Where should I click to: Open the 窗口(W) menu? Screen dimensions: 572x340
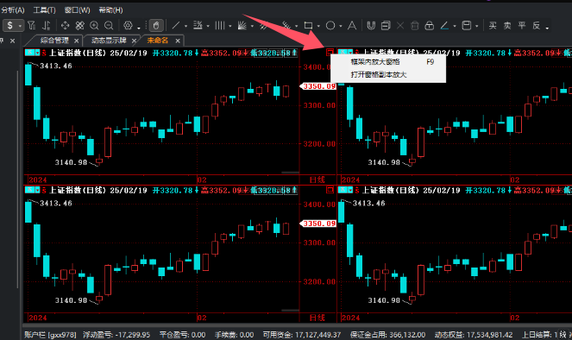tap(78, 10)
